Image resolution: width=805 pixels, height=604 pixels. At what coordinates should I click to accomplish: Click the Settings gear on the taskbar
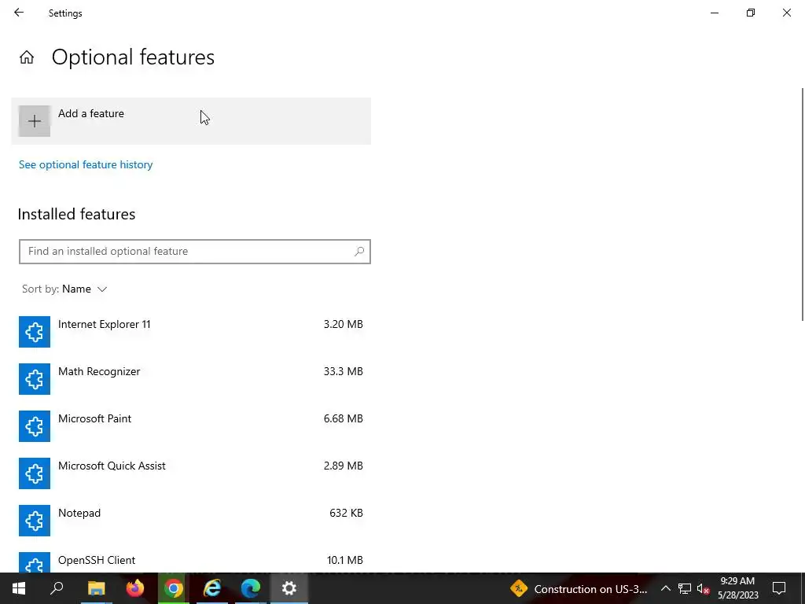289,588
